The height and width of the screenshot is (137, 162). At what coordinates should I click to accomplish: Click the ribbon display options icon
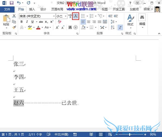(137, 3)
